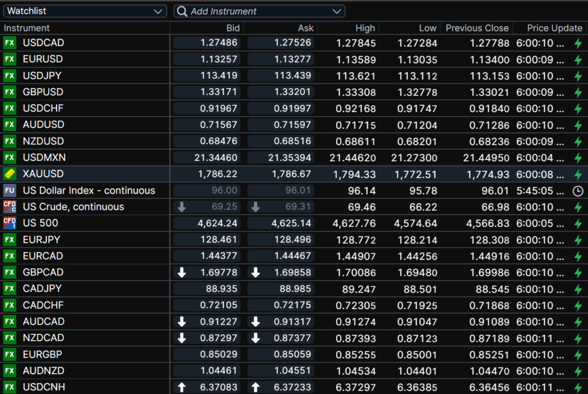Sort by the Previous Close column header
This screenshot has width=588, height=394.
[477, 28]
